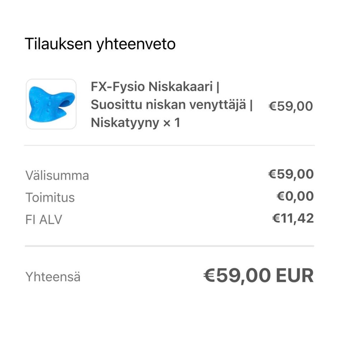Click the Yhteensä label
Screen dimensions: 344x343
tap(53, 277)
